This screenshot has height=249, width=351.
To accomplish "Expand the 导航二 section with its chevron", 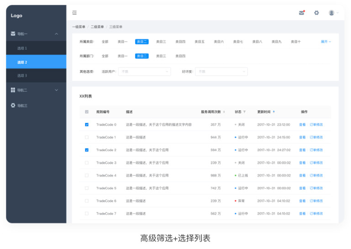I will [x=56, y=90].
